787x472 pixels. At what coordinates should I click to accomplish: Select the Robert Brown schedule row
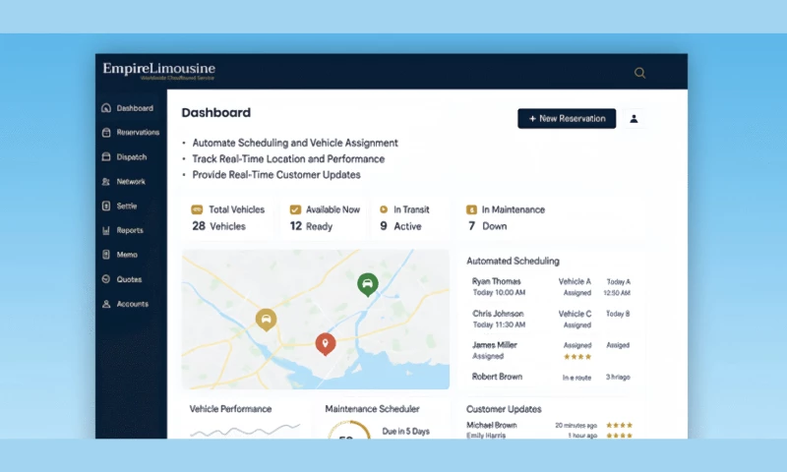click(551, 377)
